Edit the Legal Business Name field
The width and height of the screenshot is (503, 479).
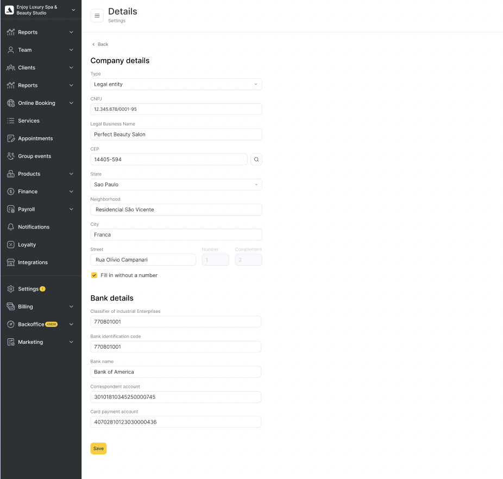(176, 134)
